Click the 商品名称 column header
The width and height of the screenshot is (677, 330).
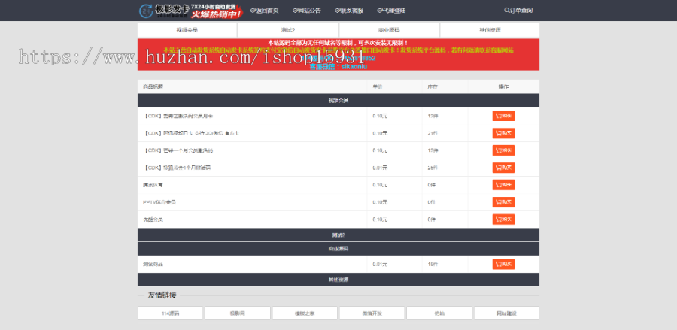point(153,86)
